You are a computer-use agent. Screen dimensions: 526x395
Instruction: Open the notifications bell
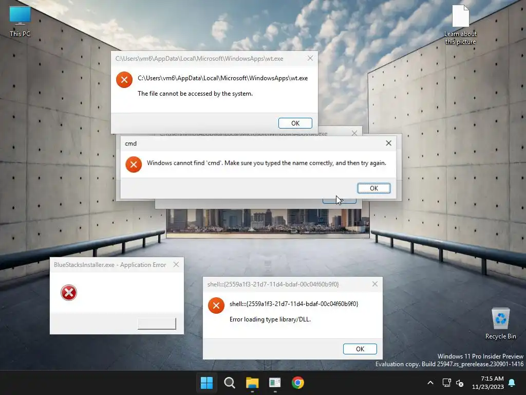[512, 383]
